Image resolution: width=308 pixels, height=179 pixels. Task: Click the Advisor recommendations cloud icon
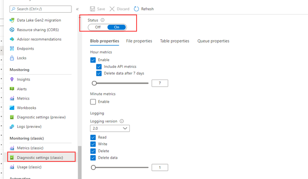(x=12, y=39)
